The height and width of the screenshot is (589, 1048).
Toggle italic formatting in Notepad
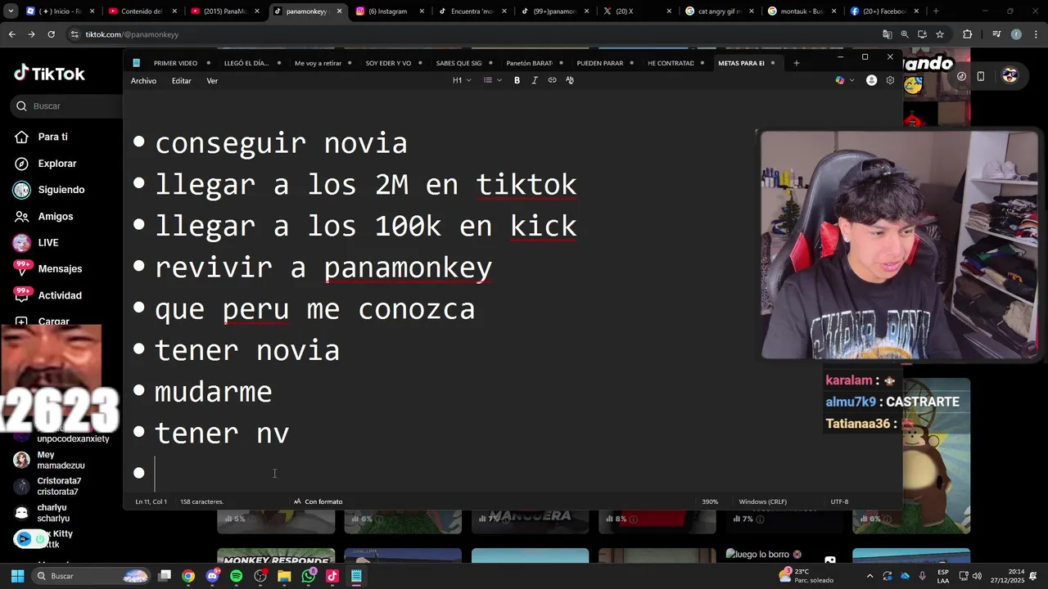(535, 80)
